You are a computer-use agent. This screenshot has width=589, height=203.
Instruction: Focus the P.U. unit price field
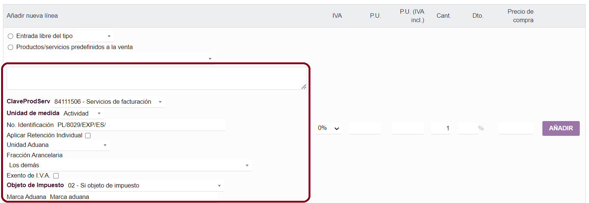(364, 128)
